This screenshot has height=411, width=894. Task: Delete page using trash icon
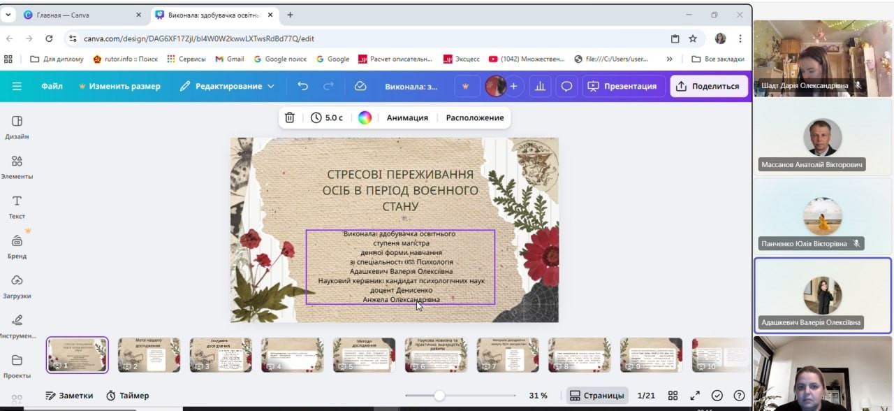[290, 117]
